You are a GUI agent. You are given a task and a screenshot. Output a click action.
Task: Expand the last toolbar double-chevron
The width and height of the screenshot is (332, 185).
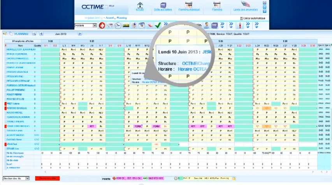click(256, 25)
